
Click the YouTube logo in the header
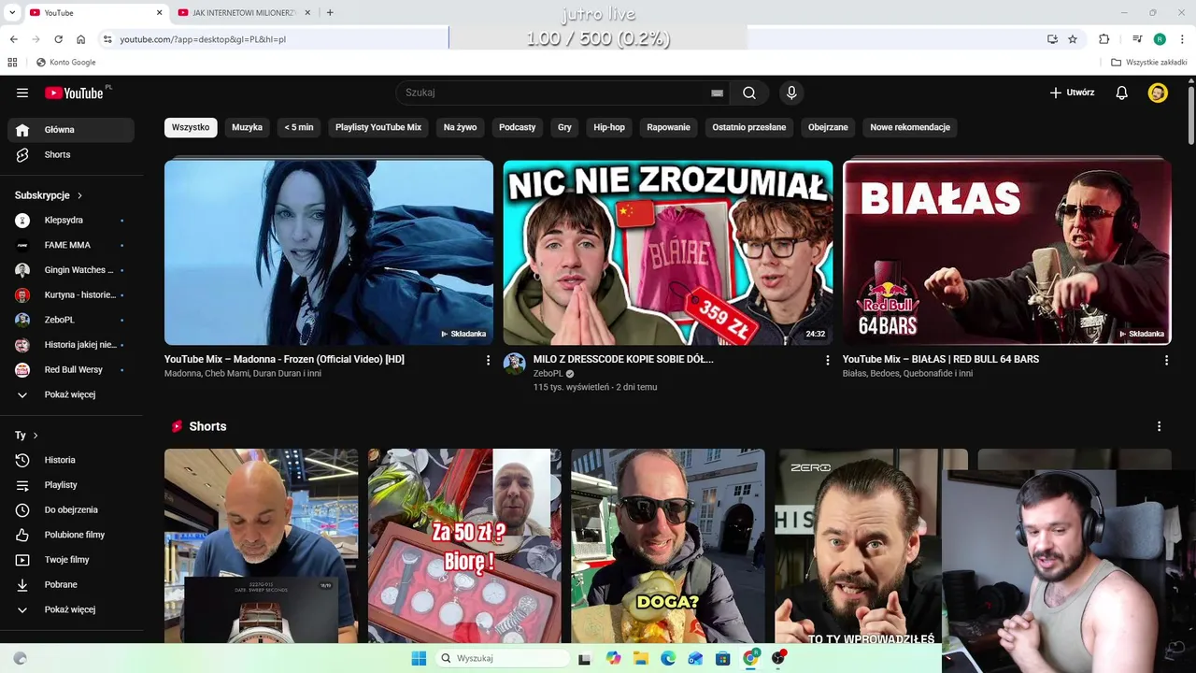pos(74,93)
